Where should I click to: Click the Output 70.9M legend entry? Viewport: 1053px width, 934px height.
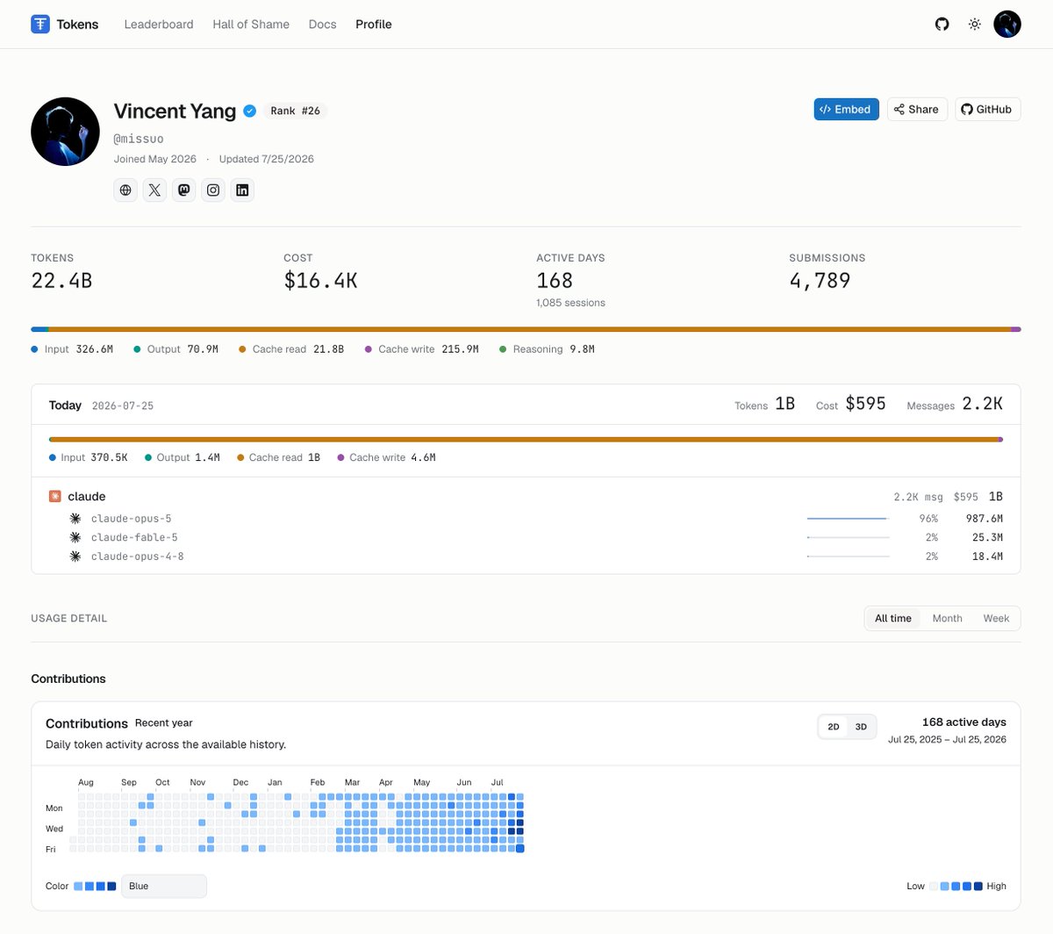pyautogui.click(x=175, y=349)
